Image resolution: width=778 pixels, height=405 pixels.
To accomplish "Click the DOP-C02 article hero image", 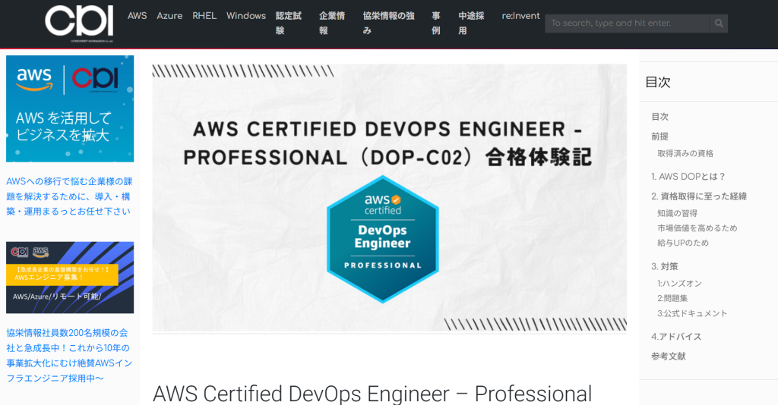I will coord(390,197).
